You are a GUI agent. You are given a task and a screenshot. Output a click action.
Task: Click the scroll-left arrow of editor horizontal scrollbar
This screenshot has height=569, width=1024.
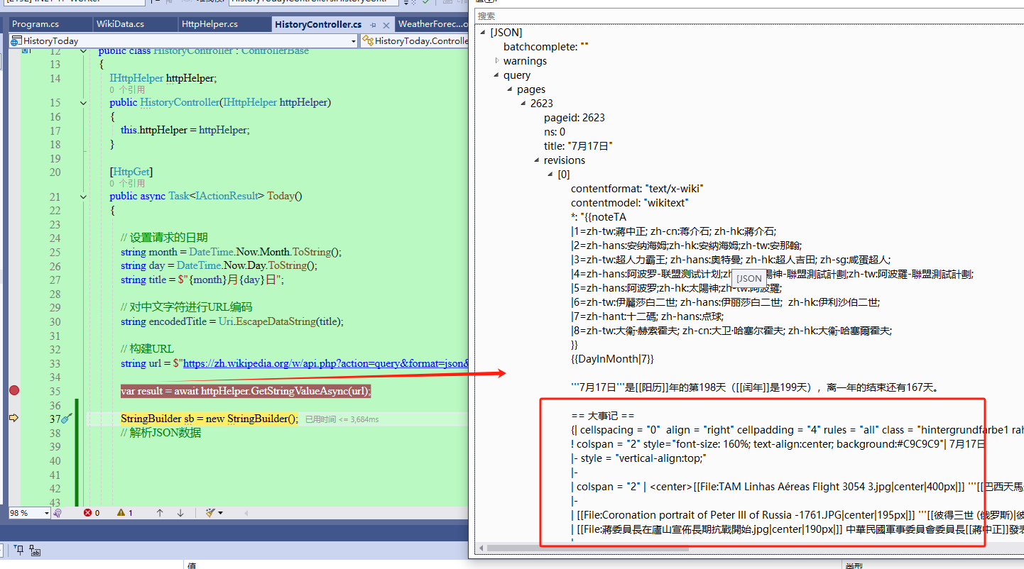click(247, 512)
